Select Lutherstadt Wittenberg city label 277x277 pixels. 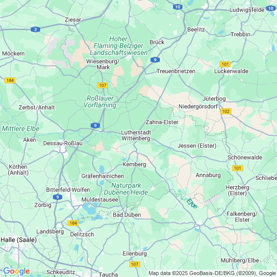pyautogui.click(x=136, y=135)
